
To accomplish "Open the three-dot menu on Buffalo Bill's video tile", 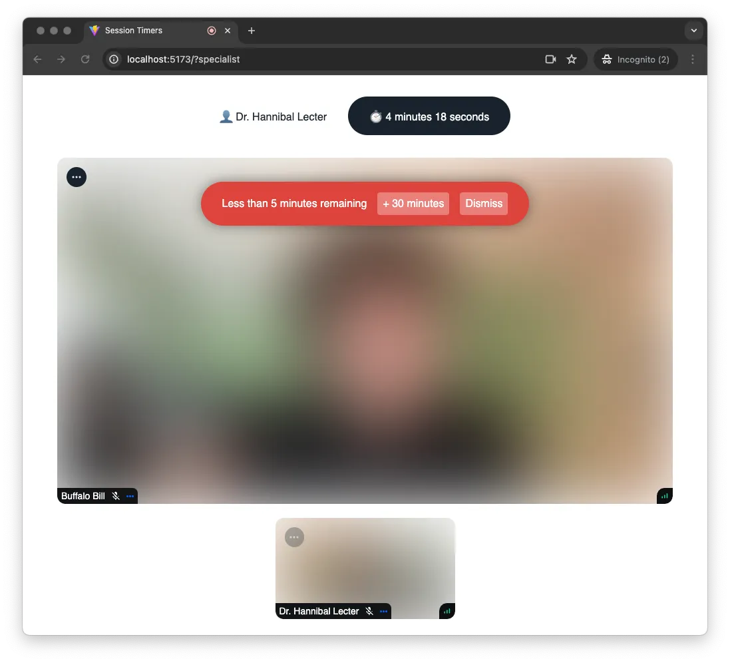I will (x=77, y=177).
